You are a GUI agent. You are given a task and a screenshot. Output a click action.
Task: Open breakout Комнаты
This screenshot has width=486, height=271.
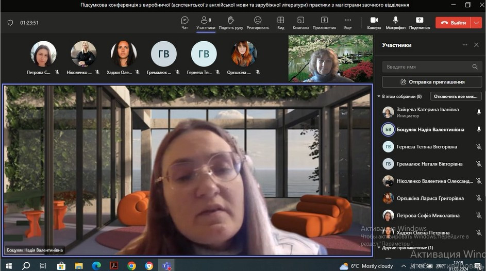300,23
